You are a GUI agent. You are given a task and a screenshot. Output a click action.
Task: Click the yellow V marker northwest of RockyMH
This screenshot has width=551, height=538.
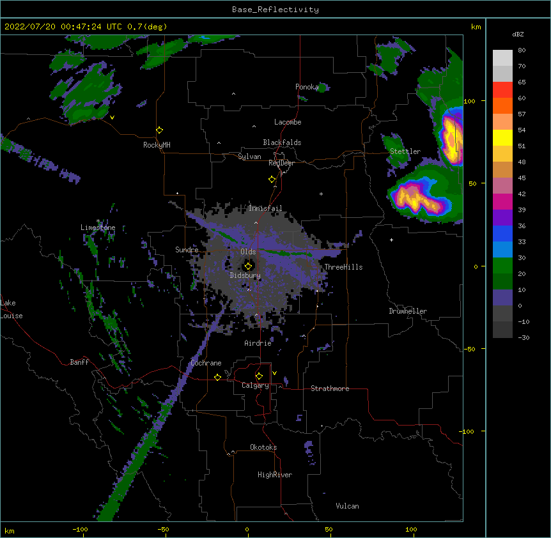point(112,118)
